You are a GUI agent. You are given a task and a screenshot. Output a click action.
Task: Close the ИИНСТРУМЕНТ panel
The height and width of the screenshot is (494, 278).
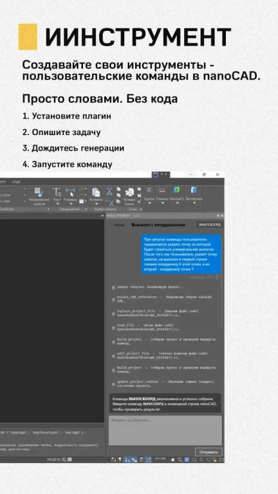(222, 216)
